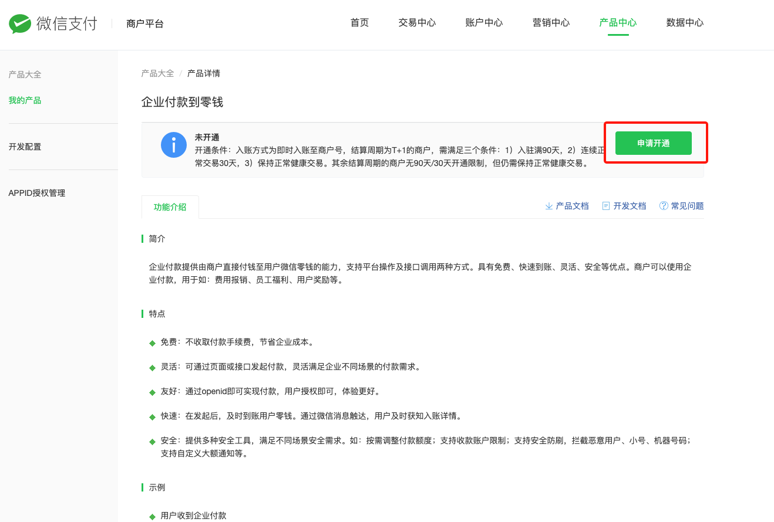The width and height of the screenshot is (774, 522).
Task: Click the 特点 section heading
Action: 157,314
